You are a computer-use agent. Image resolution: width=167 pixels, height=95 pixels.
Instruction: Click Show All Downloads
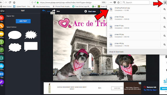click(116, 52)
